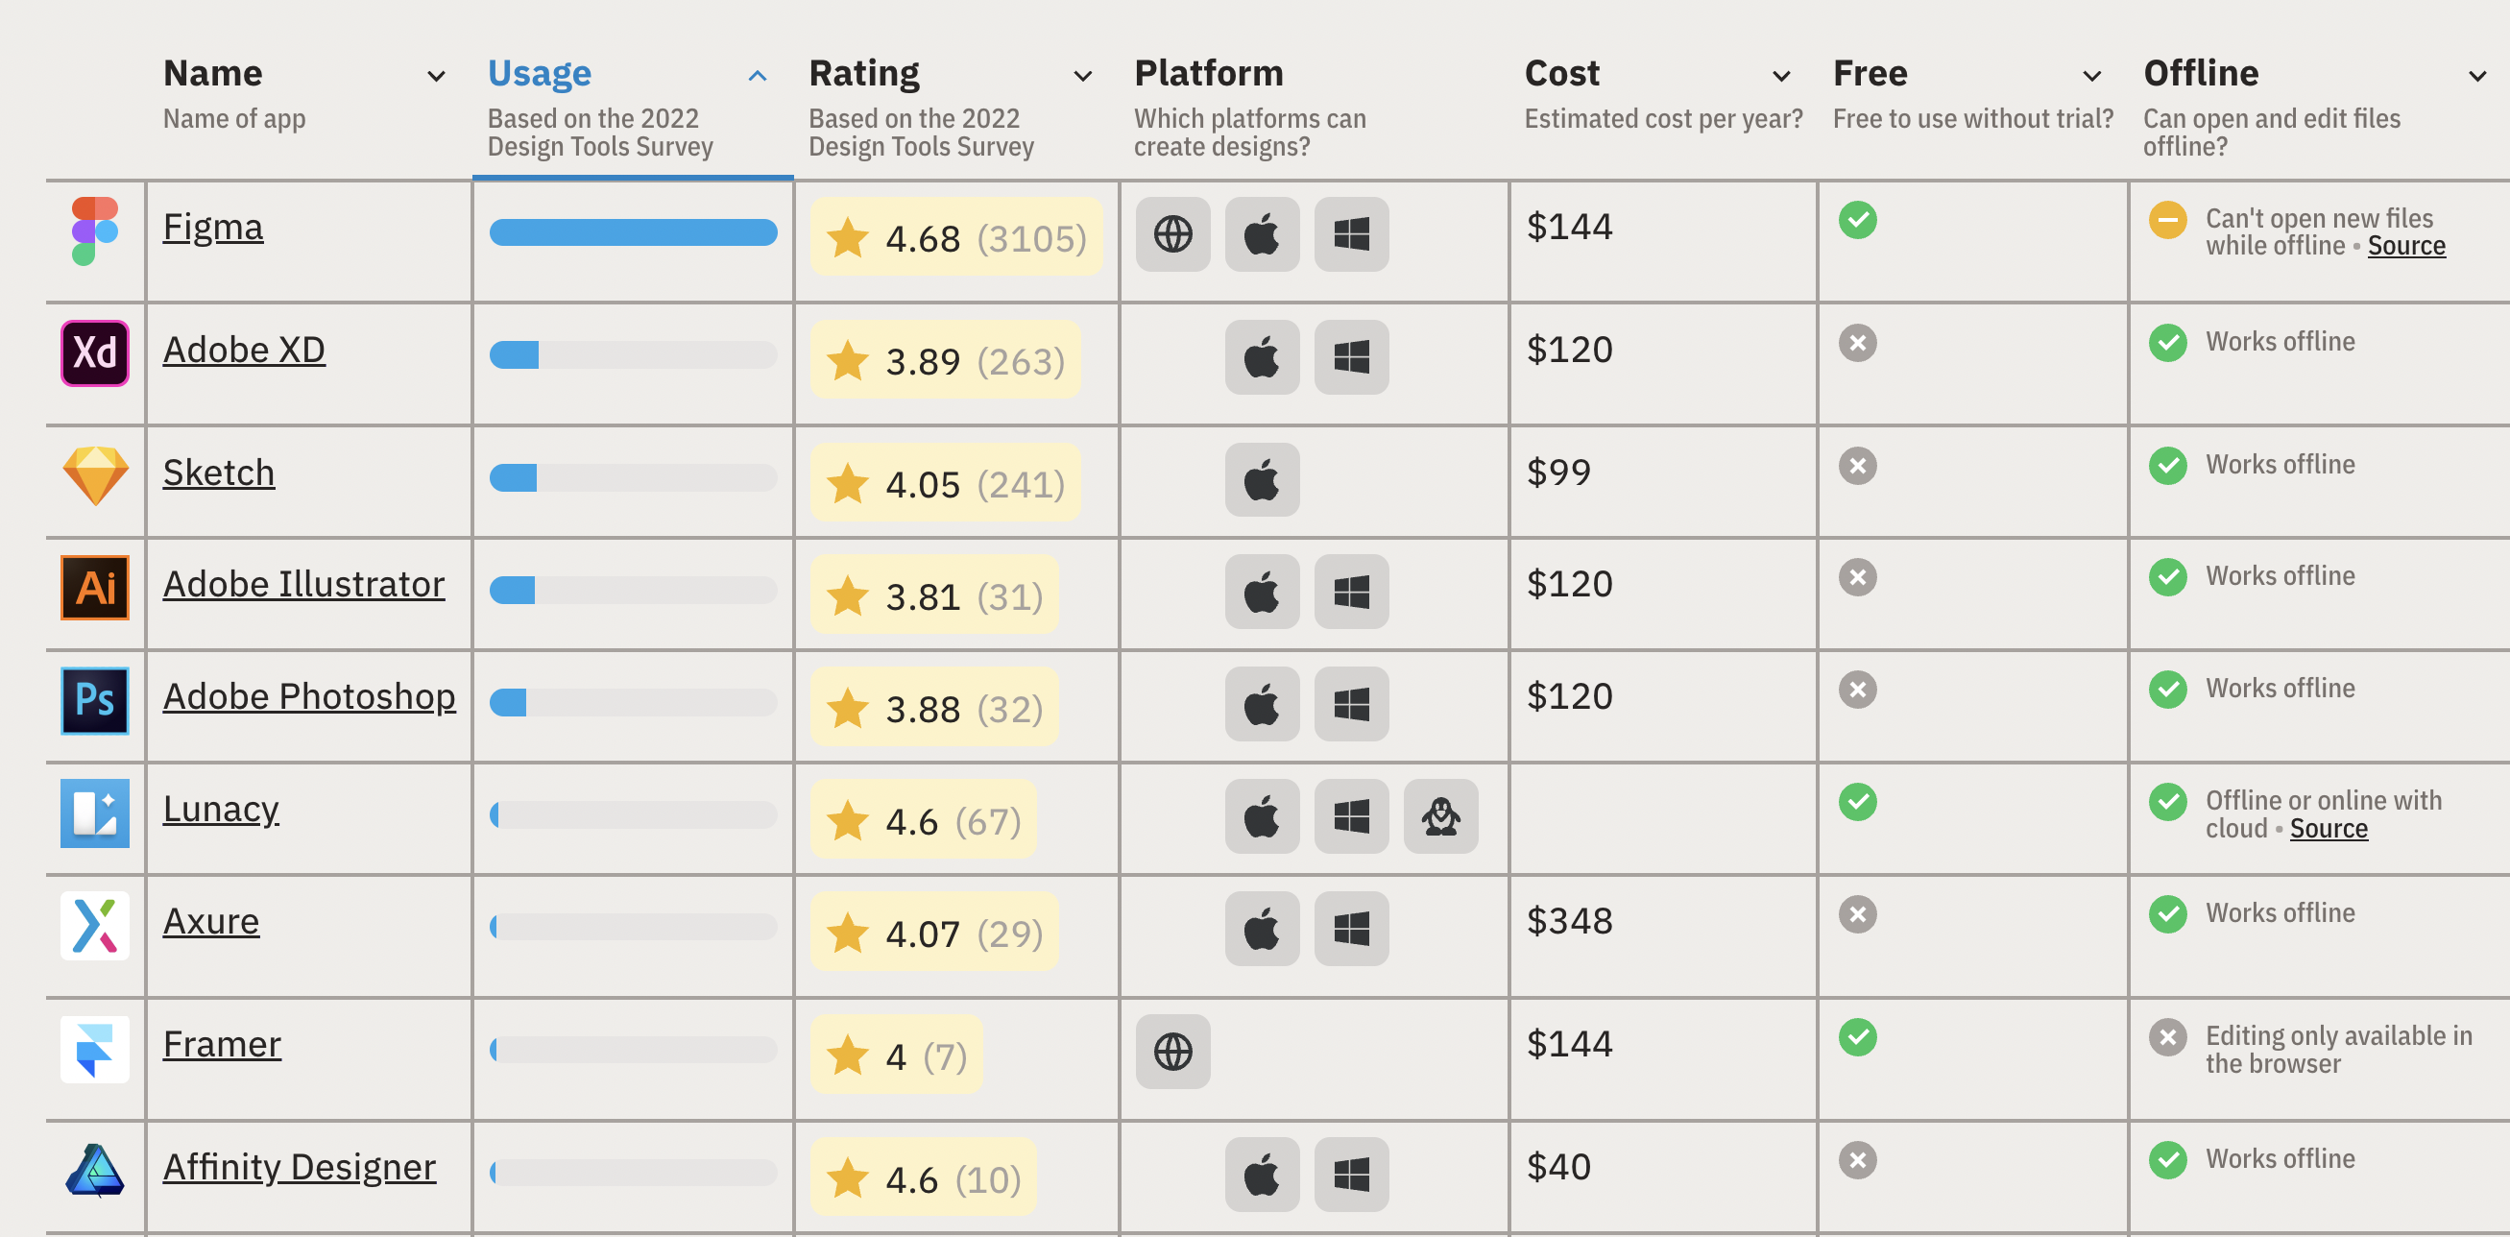This screenshot has width=2510, height=1237.
Task: Click the gray not-free X for Adobe XD
Action: 1857,342
